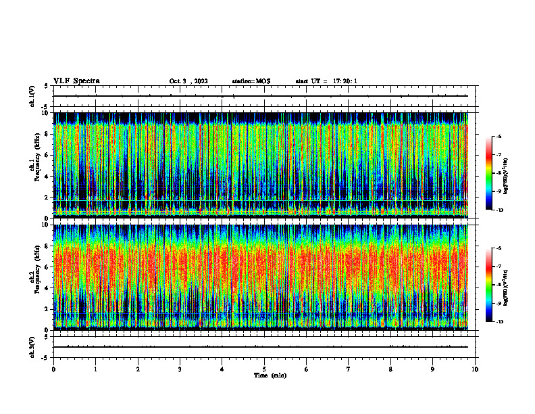This screenshot has width=535, height=414.
Task: Click the "ch.1(V)" waveform axis label
Action: 32,96
